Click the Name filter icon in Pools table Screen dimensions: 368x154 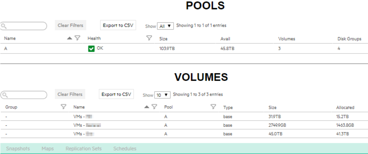pos(77,38)
